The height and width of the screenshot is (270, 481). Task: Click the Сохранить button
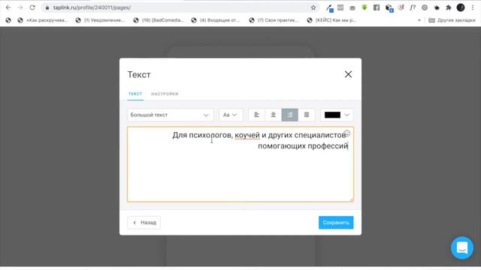(336, 223)
